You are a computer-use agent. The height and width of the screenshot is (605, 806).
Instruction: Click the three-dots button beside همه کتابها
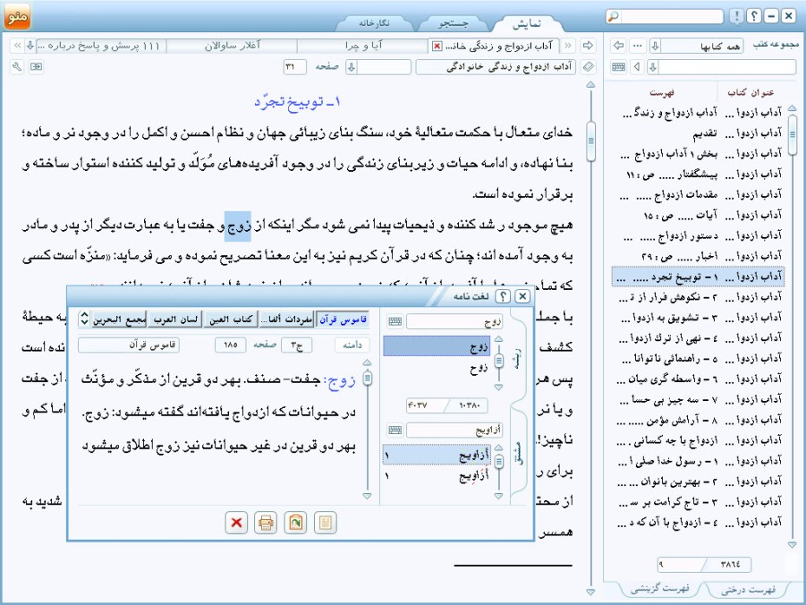tap(638, 46)
